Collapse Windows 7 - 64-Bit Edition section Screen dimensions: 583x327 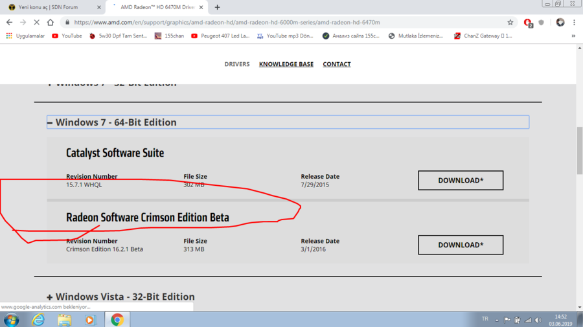click(288, 122)
